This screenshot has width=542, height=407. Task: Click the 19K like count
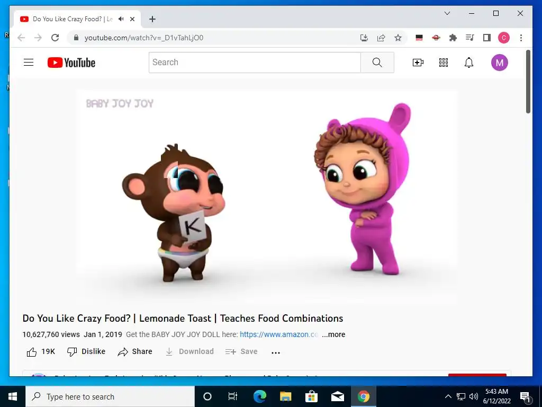[48, 352]
